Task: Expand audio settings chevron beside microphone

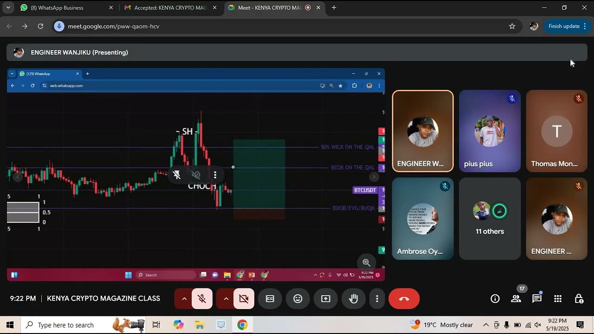Action: tap(184, 299)
